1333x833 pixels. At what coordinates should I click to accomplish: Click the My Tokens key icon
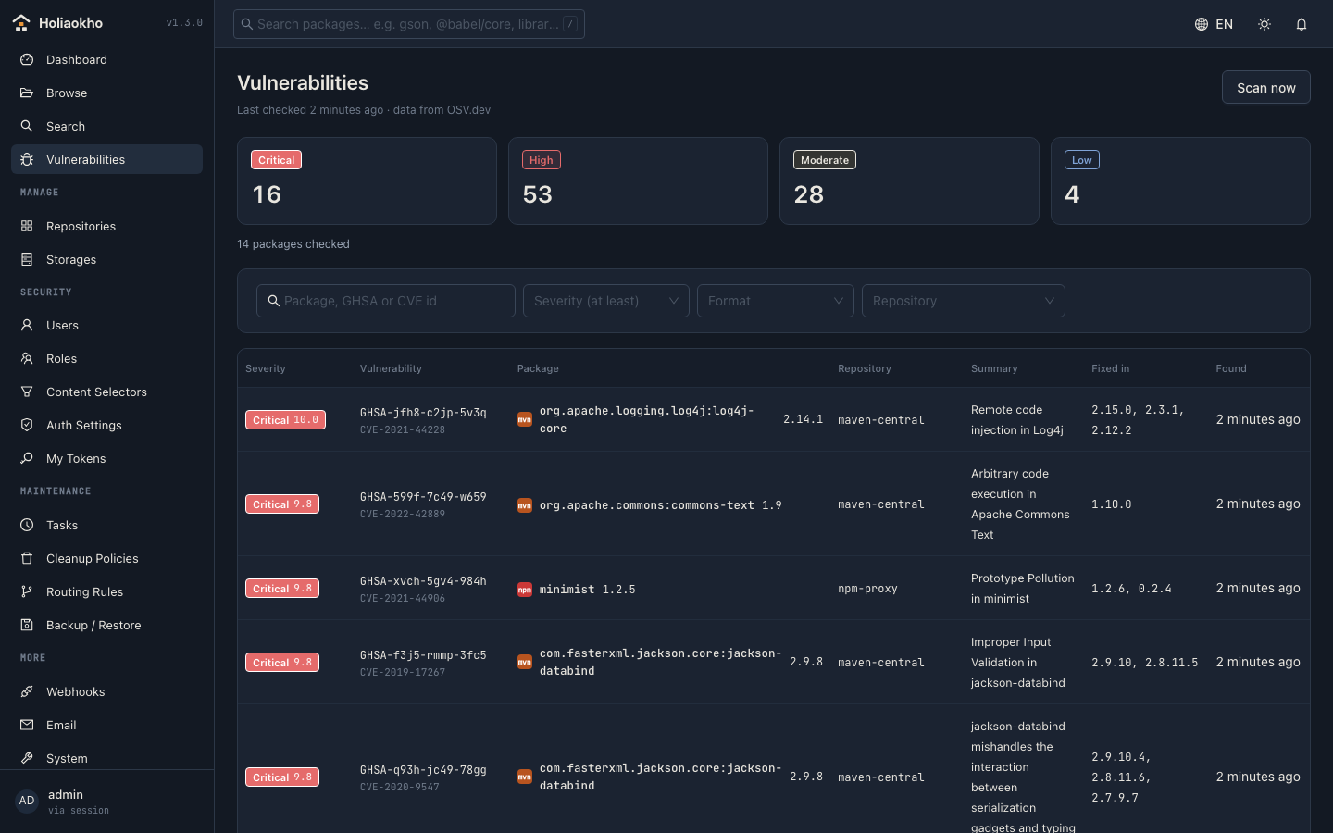pyautogui.click(x=27, y=458)
